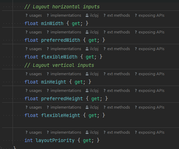Click get accessor of preferredWidth

93,40
